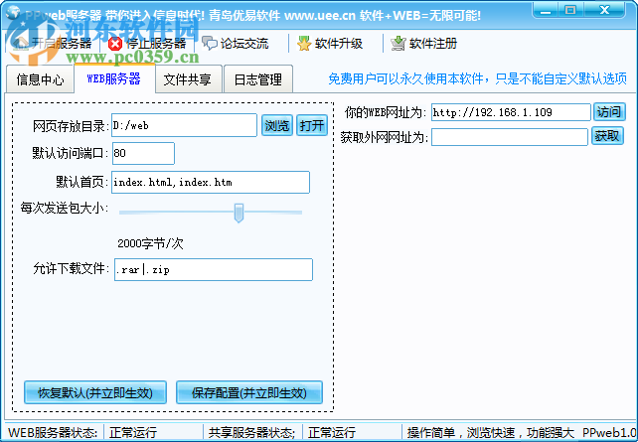
Task: Go to the 日志管理 tab
Action: click(x=258, y=79)
